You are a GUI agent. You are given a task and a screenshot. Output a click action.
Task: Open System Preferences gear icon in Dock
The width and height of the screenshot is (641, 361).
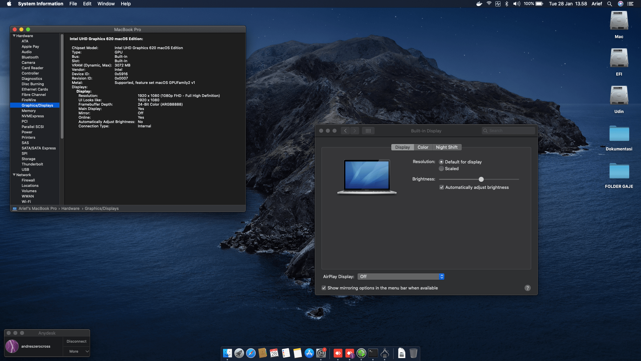click(321, 353)
